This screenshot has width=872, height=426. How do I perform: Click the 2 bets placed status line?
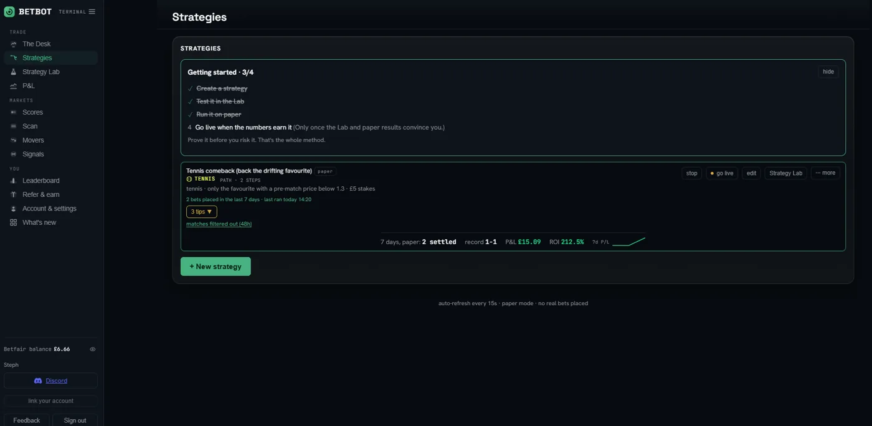(x=249, y=200)
